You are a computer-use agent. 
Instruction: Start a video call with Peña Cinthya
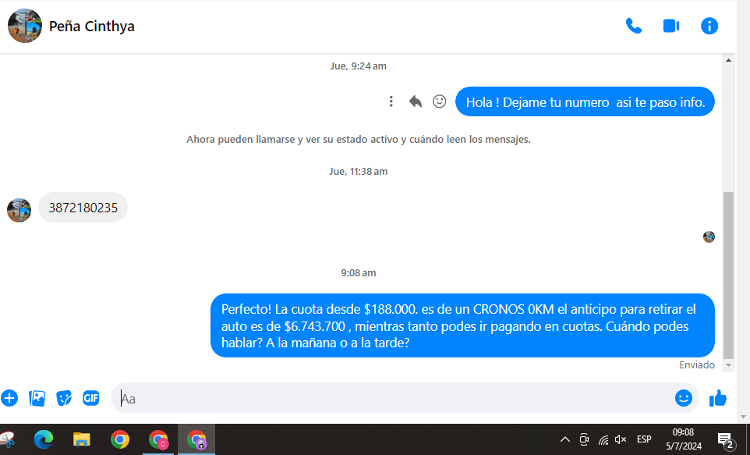pos(671,26)
